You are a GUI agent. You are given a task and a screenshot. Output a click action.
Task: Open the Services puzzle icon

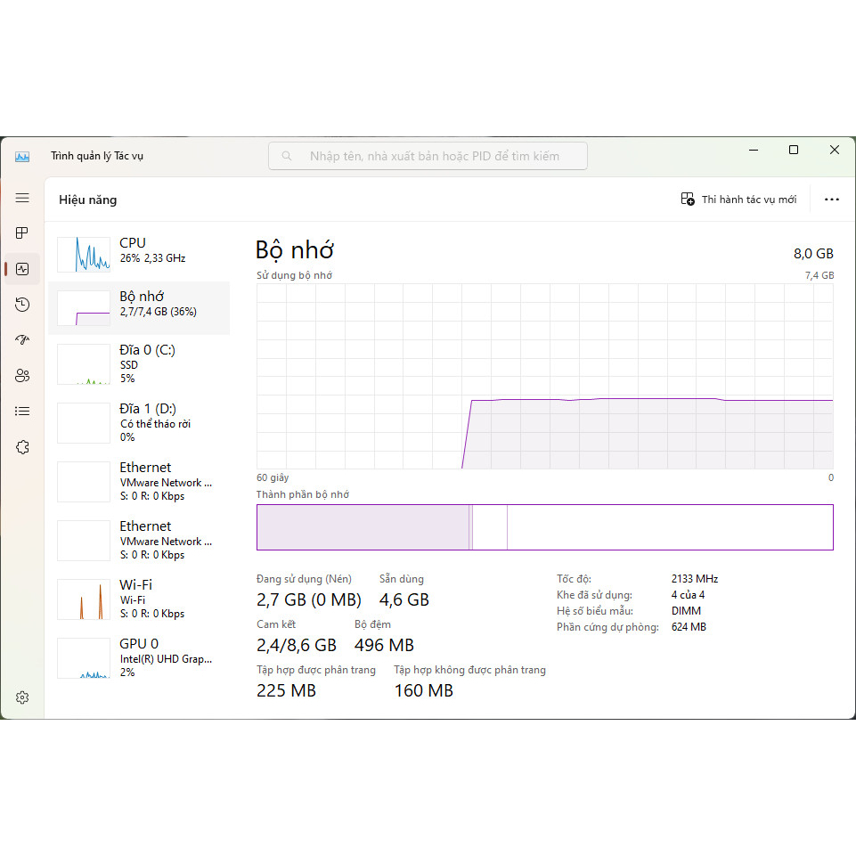[x=22, y=447]
